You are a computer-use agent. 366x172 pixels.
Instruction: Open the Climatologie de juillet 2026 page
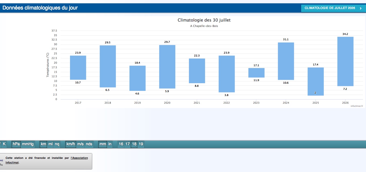[x=333, y=8]
